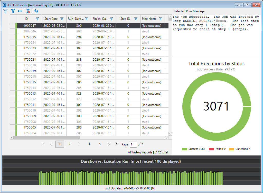Open the Start Date column filter
Screen dimensions: 263x193
coord(62,19)
